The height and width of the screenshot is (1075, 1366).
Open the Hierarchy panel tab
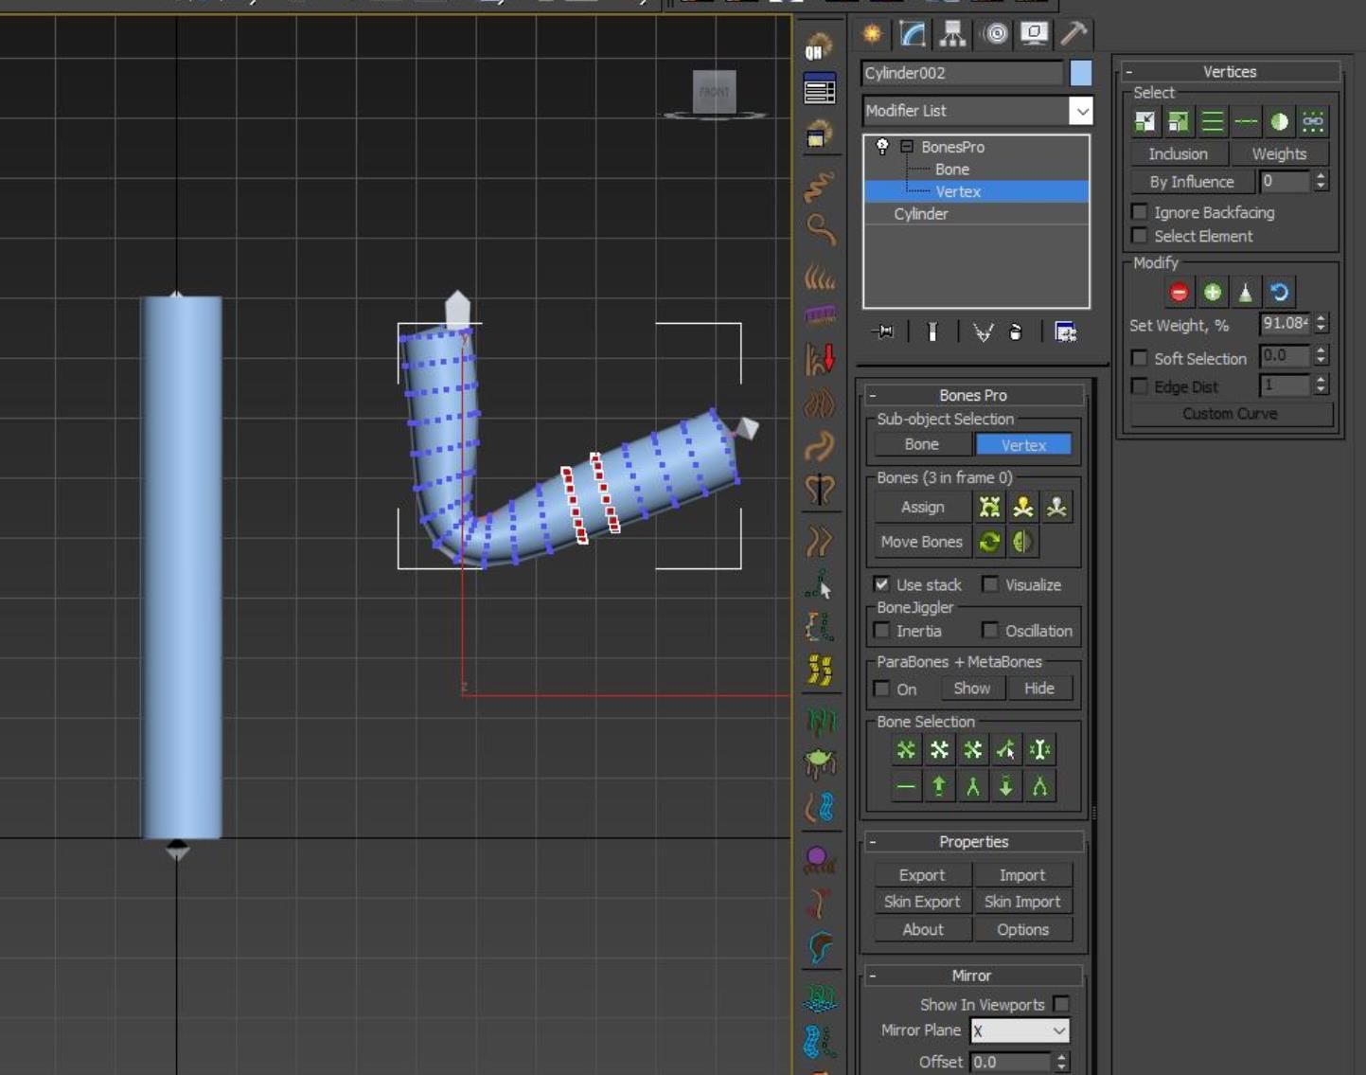coord(953,34)
